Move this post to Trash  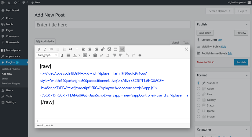pos(206,62)
